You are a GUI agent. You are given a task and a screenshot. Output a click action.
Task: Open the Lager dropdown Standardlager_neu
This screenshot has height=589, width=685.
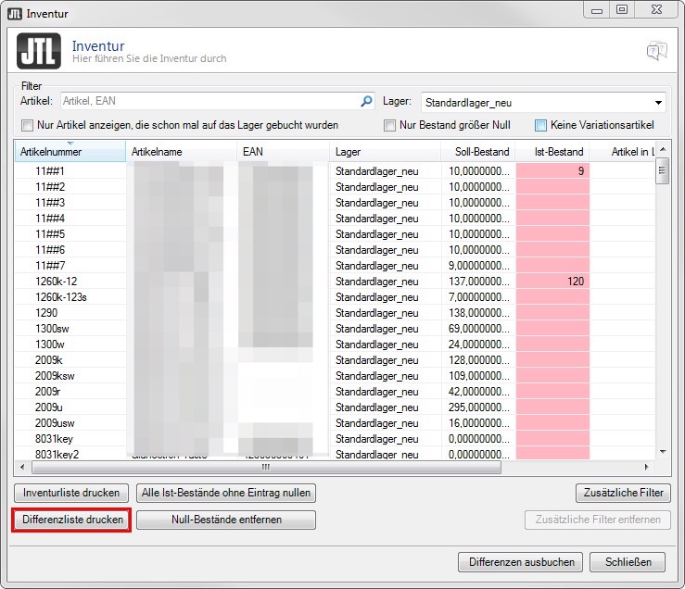pos(543,103)
